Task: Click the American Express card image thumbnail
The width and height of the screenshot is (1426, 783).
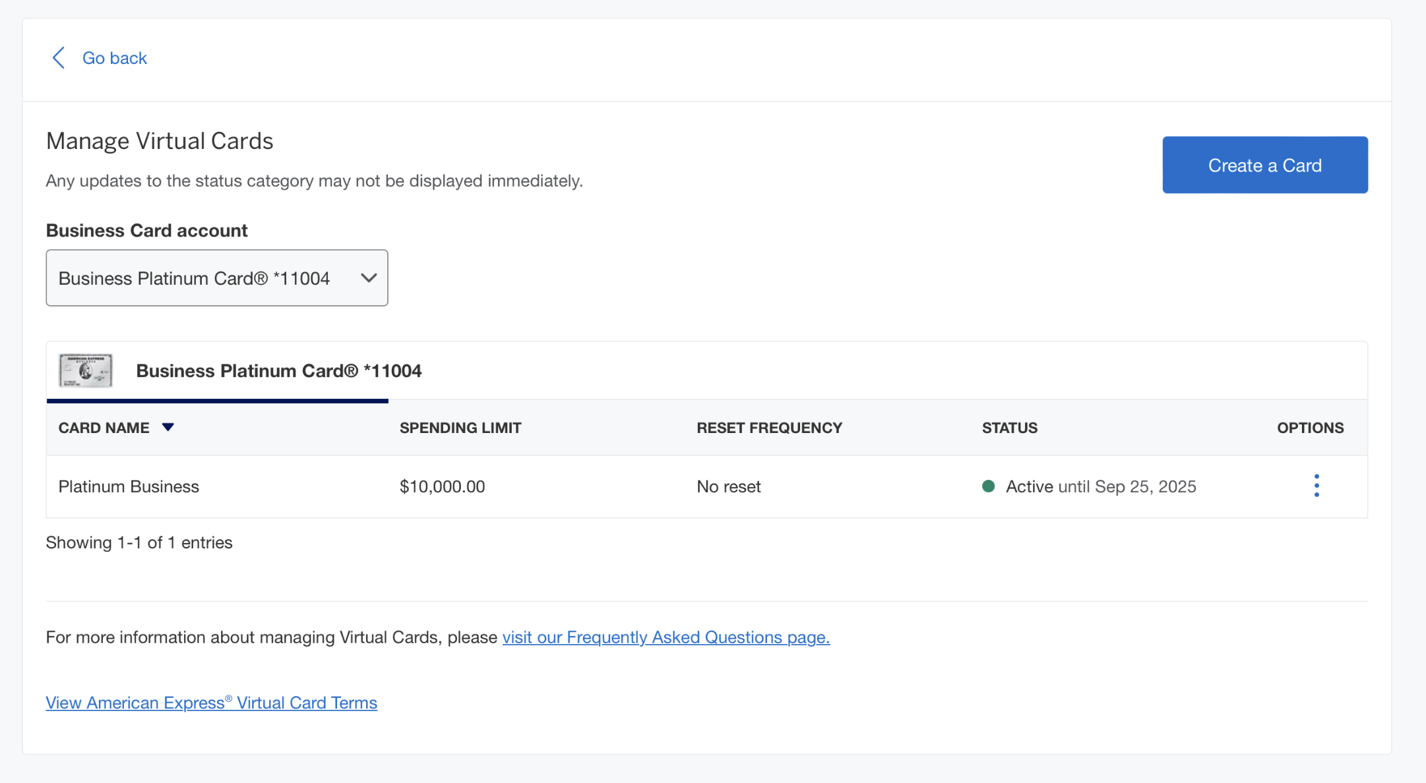Action: tap(86, 370)
